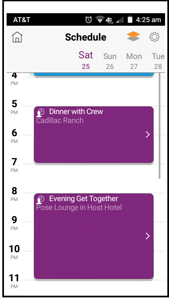The image size is (169, 298).
Task: Tap the person-clock icon on Evening Get Together
Action: pos(40,200)
